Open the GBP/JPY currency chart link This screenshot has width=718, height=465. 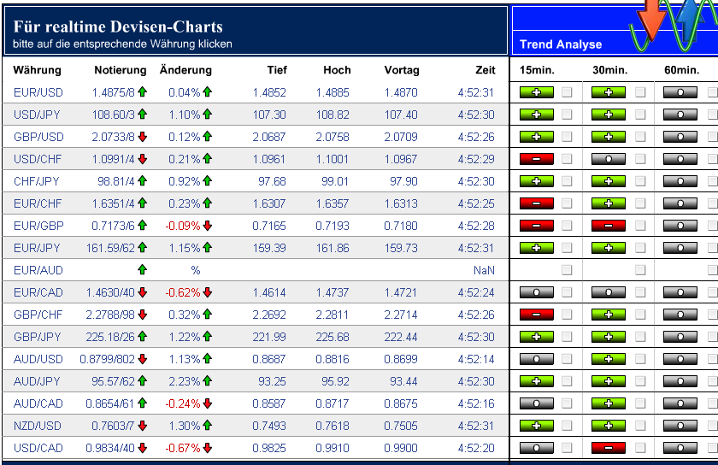click(38, 336)
